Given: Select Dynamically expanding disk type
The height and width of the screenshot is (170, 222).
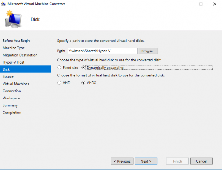Looking at the screenshot, I should tap(83, 68).
